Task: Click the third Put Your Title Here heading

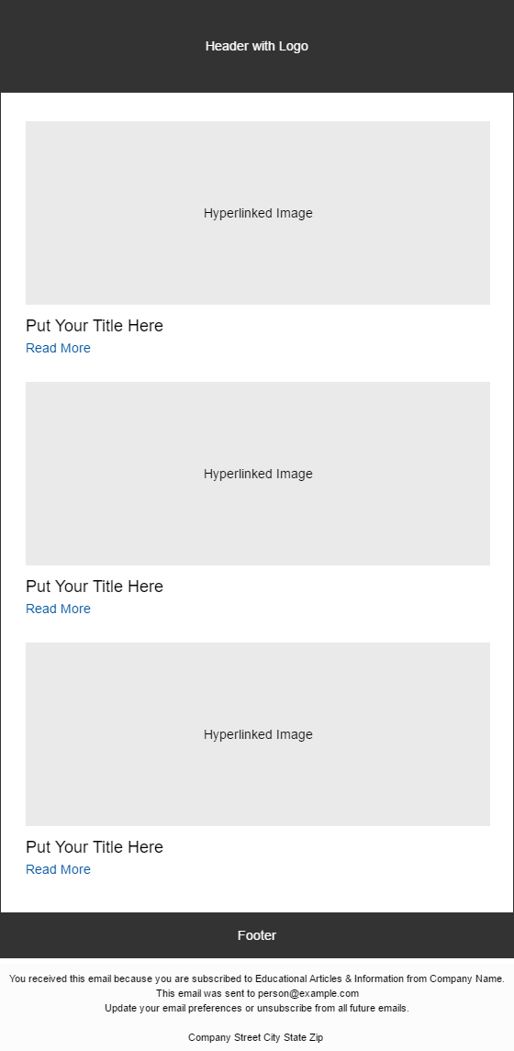Action: click(95, 847)
